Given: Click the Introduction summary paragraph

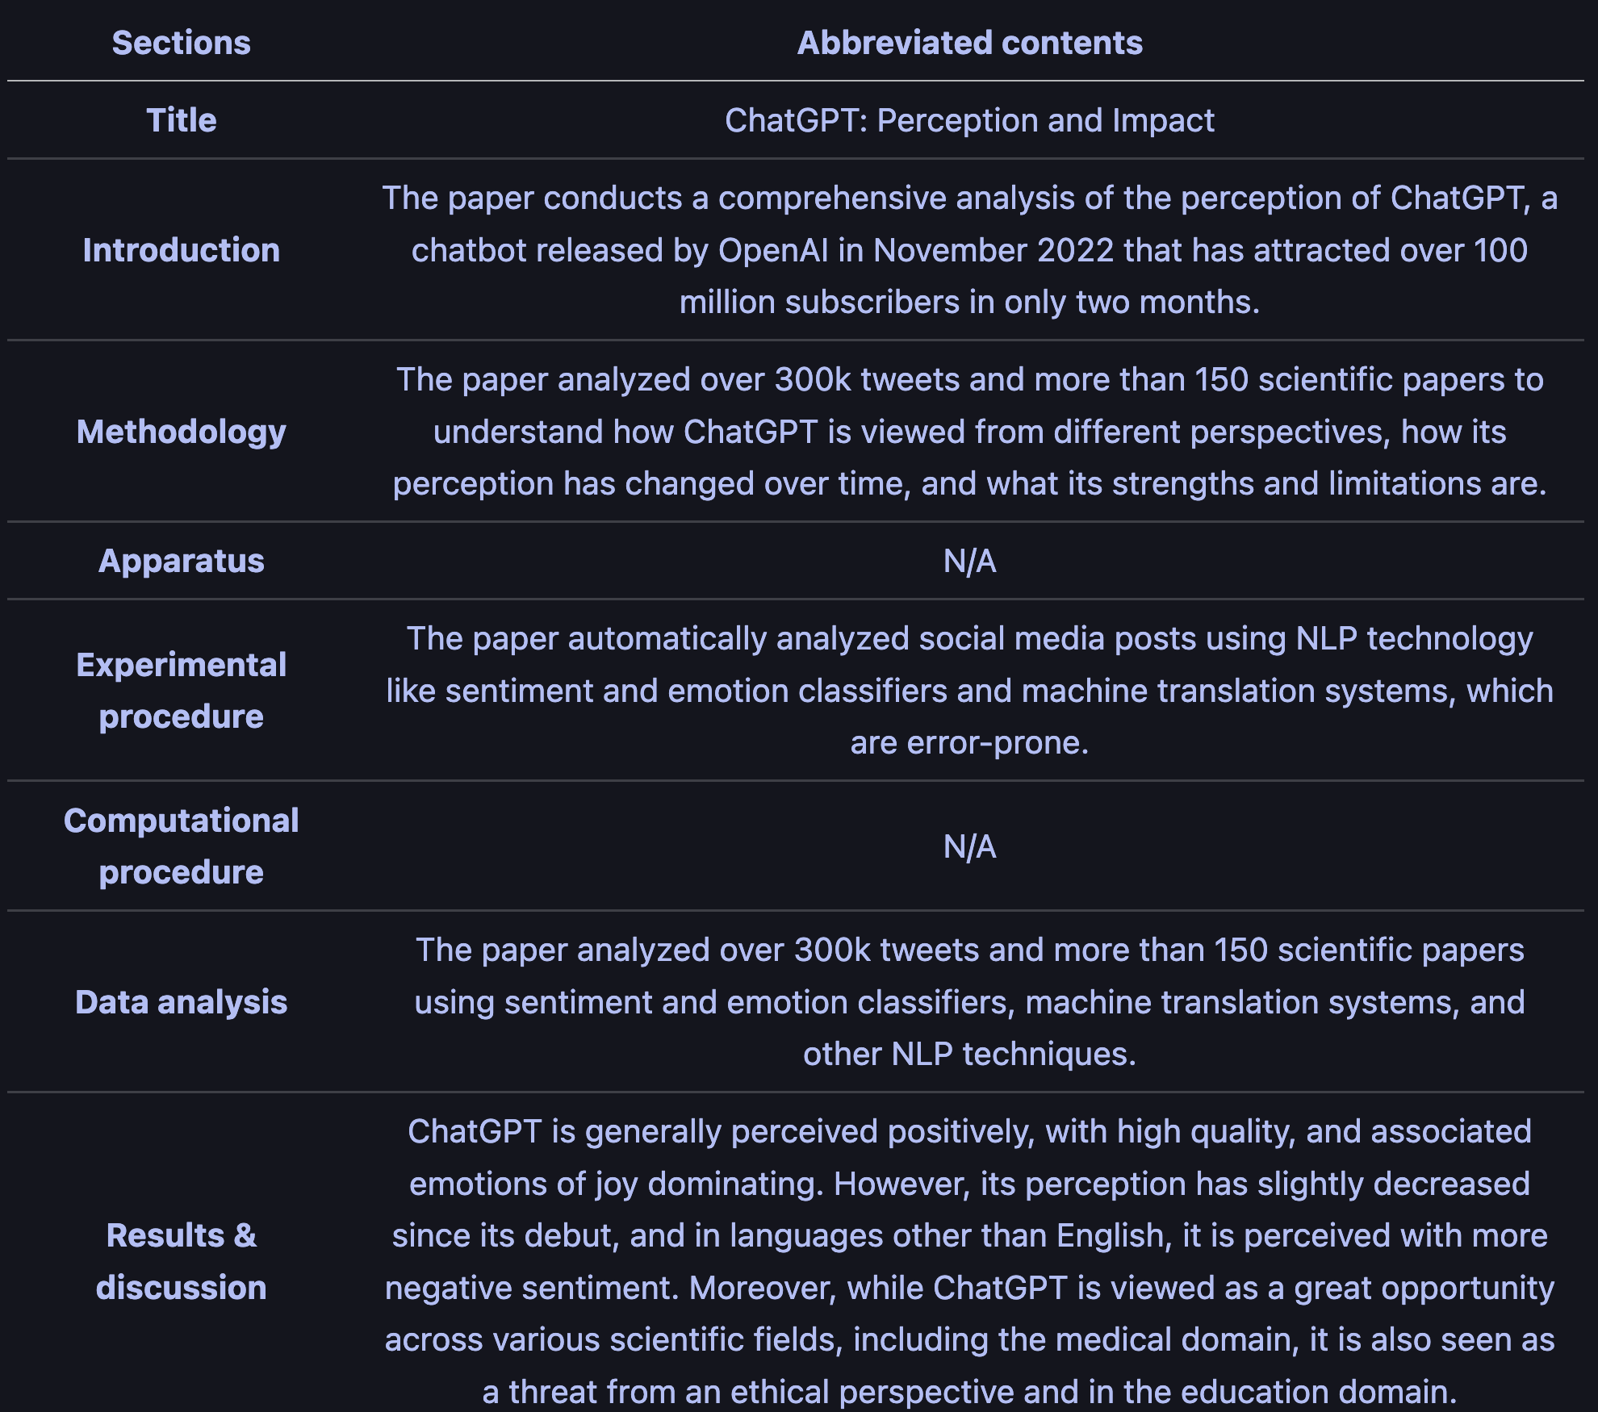Looking at the screenshot, I should 969,250.
